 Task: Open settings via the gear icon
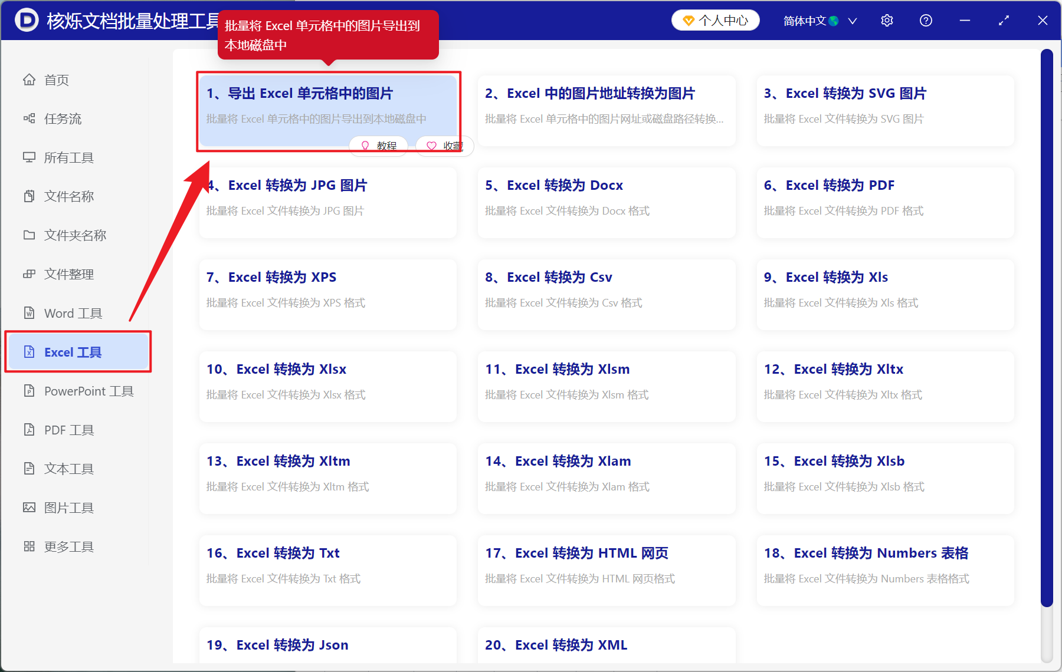[887, 21]
